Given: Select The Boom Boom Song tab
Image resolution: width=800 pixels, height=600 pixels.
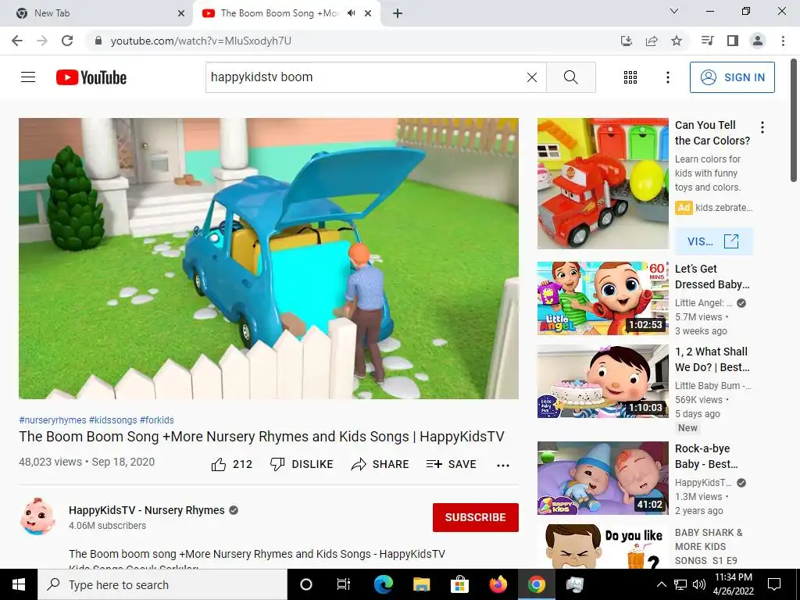Looking at the screenshot, I should [279, 13].
